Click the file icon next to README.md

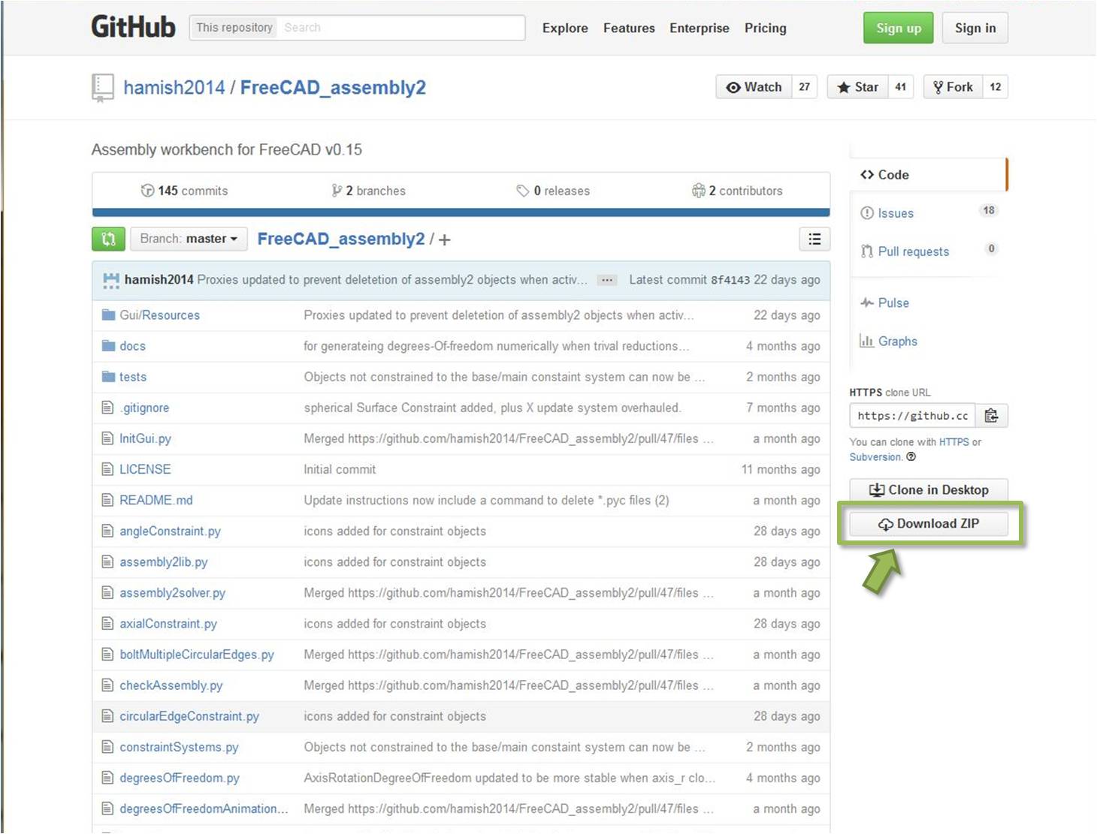[x=107, y=500]
